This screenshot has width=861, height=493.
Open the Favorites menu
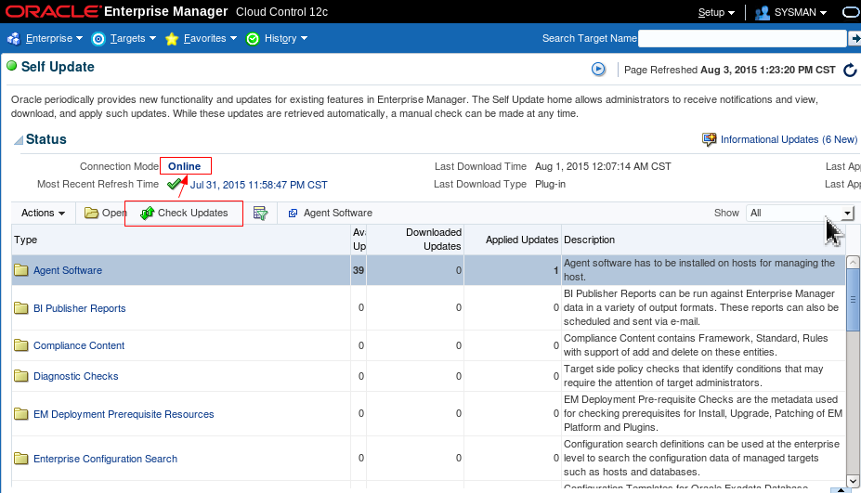(210, 38)
